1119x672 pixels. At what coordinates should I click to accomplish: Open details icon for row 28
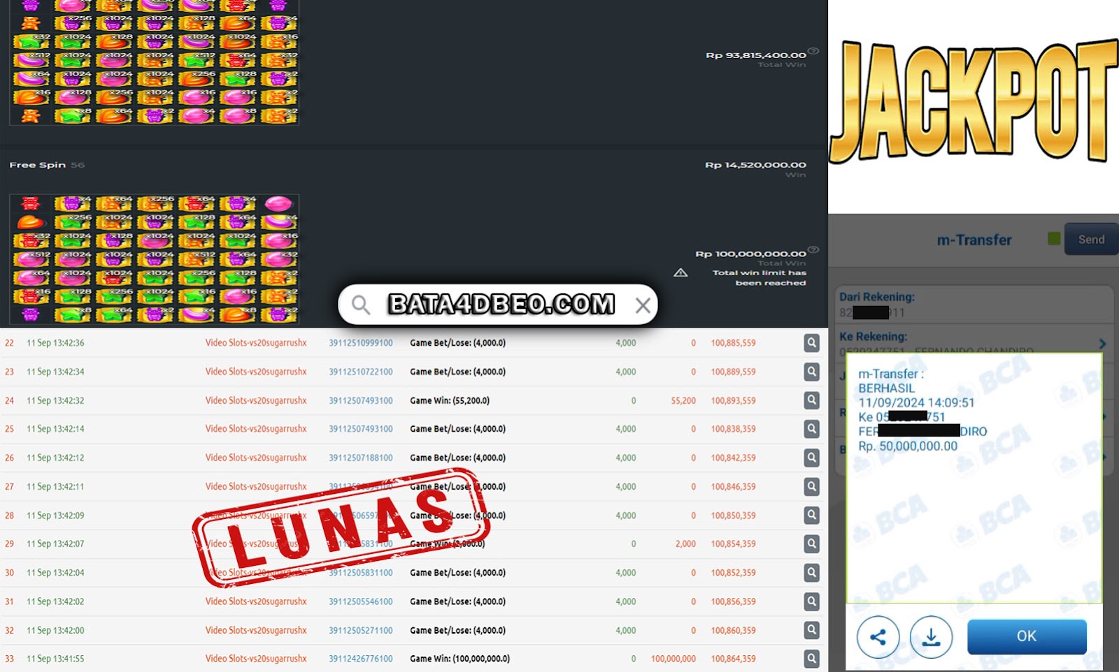point(811,516)
